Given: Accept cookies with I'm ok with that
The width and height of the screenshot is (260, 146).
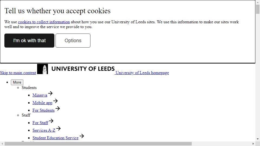Looking at the screenshot, I should [29, 41].
